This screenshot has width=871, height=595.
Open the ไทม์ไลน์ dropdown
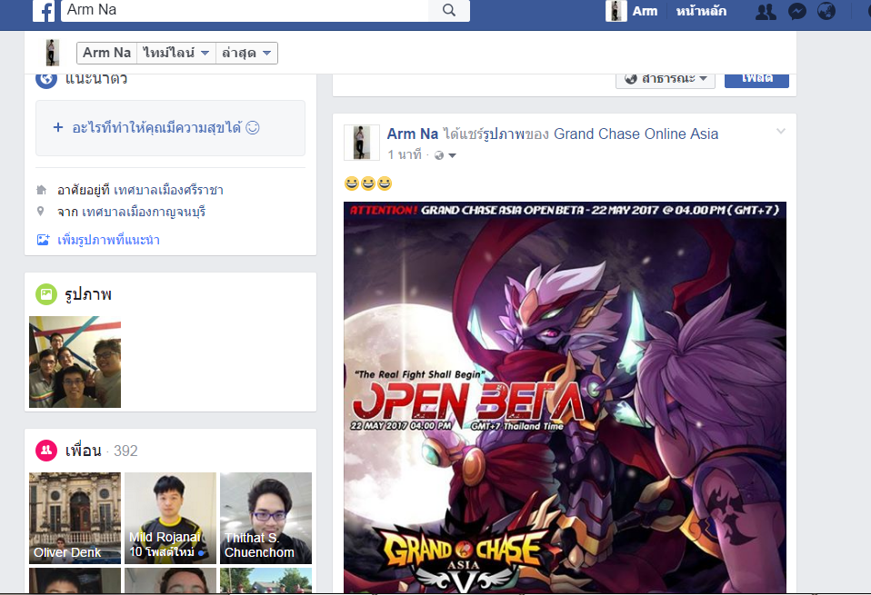click(176, 53)
